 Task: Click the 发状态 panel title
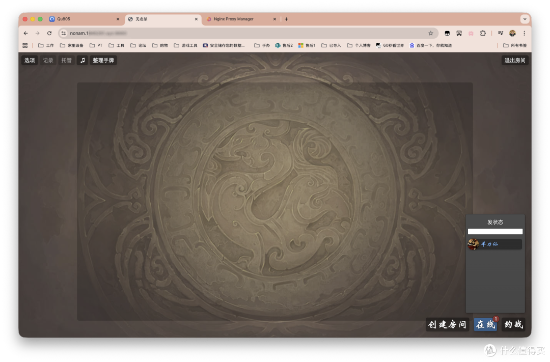[x=496, y=222]
